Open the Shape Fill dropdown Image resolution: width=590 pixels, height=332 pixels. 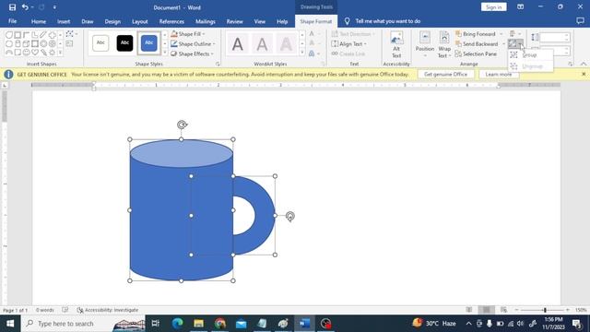188,34
